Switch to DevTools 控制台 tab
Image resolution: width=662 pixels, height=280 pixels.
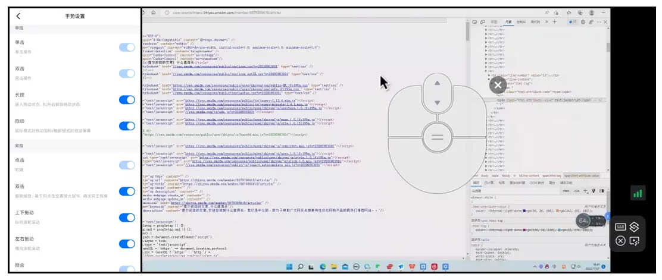tap(522, 21)
